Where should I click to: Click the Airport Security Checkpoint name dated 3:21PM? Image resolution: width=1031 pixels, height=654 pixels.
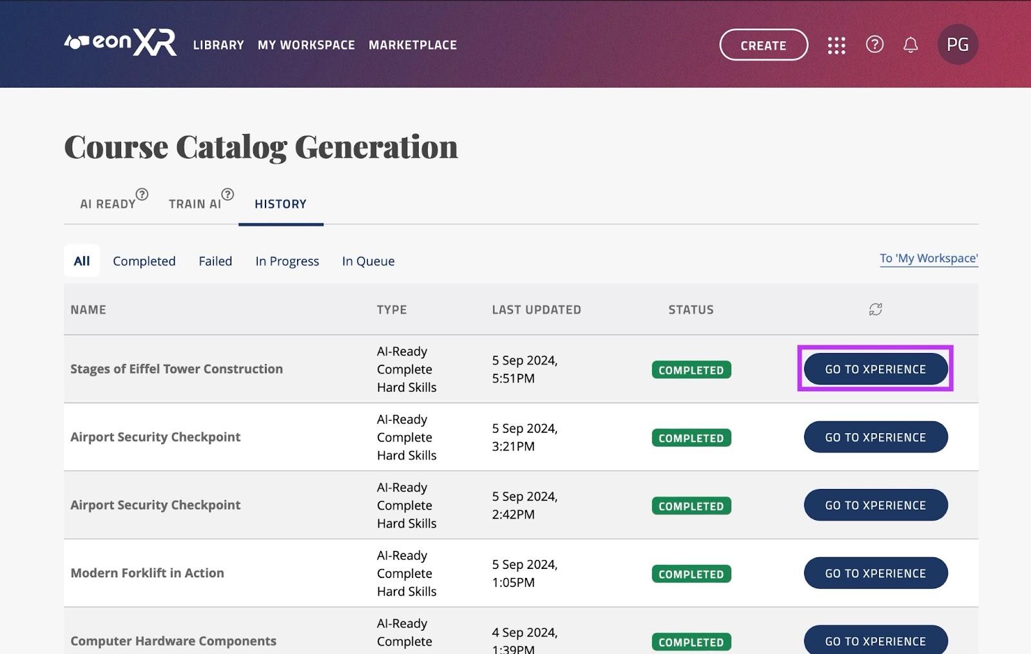point(155,437)
